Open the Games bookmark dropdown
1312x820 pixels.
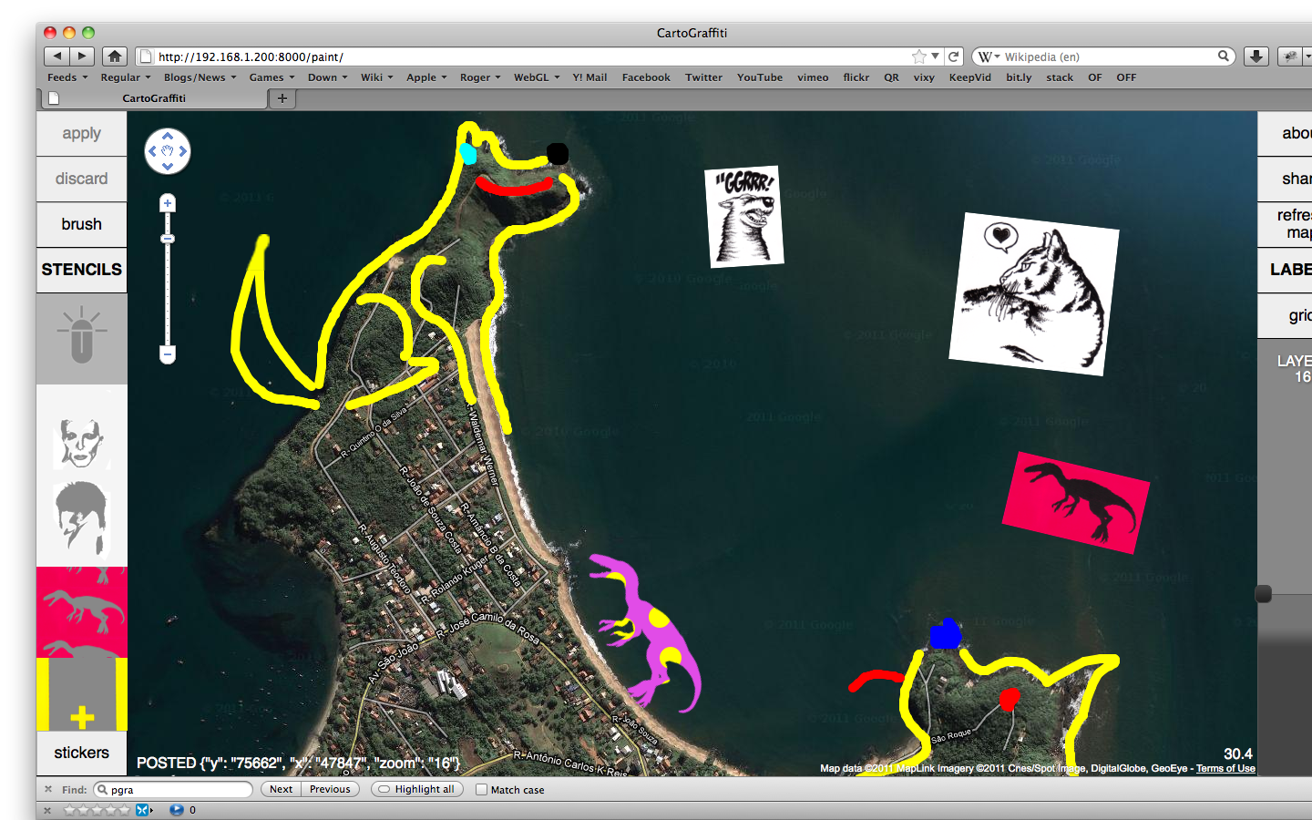[272, 77]
